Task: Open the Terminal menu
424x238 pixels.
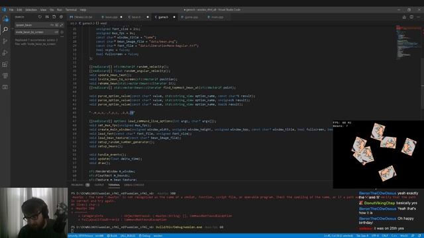Action: point(71,10)
